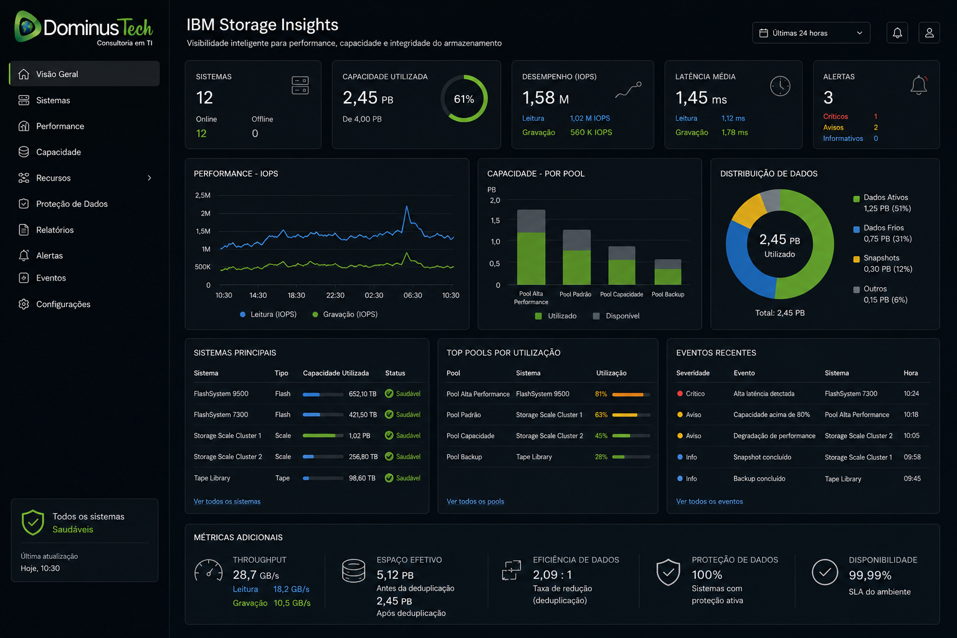
Task: Click the data distribution donut chart center
Action: click(779, 244)
